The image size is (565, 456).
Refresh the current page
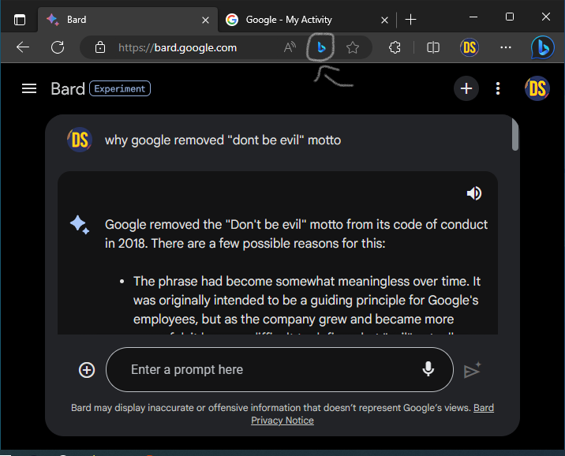(58, 47)
